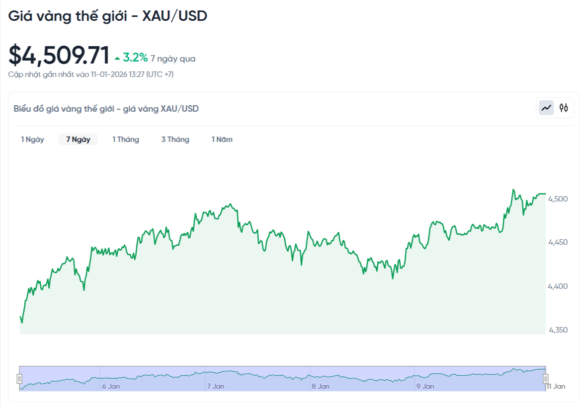Switch to the candlestick chart view
Screen dimensions: 580x408
564,107
